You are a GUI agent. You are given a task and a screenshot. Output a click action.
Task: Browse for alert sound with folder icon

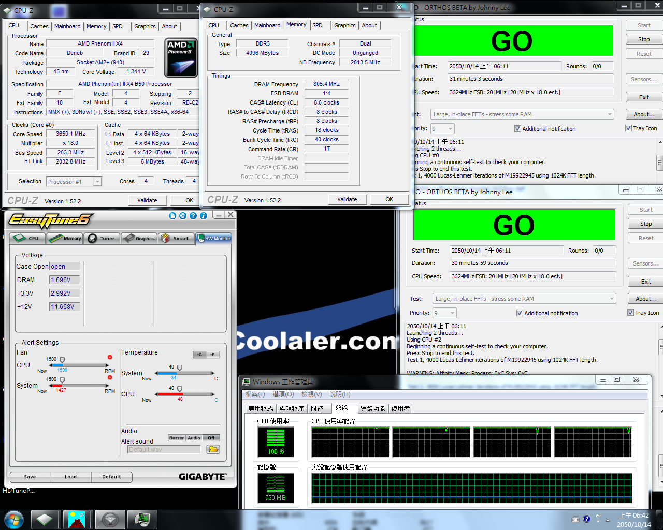click(x=213, y=449)
